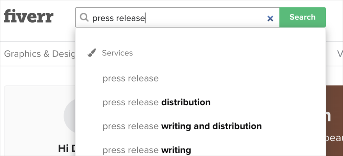Select the plain "press release" suggestion
The image size is (343, 156).
(131, 78)
